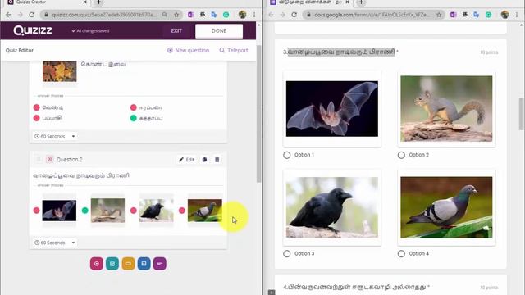The image size is (525, 295).
Task: Click the bat answer image in Quizizz Question 2
Action: coord(59,211)
